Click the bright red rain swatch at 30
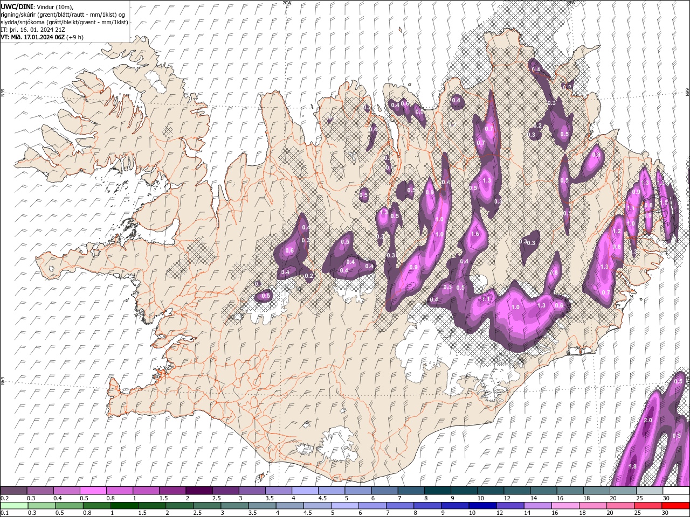Viewport: 690px width, 517px height. (675, 506)
